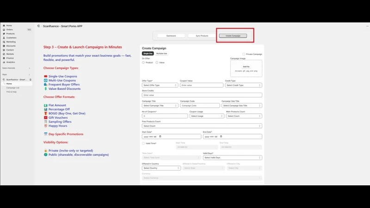Open the Create Campaign tab
The width and height of the screenshot is (370, 208).
tap(233, 36)
